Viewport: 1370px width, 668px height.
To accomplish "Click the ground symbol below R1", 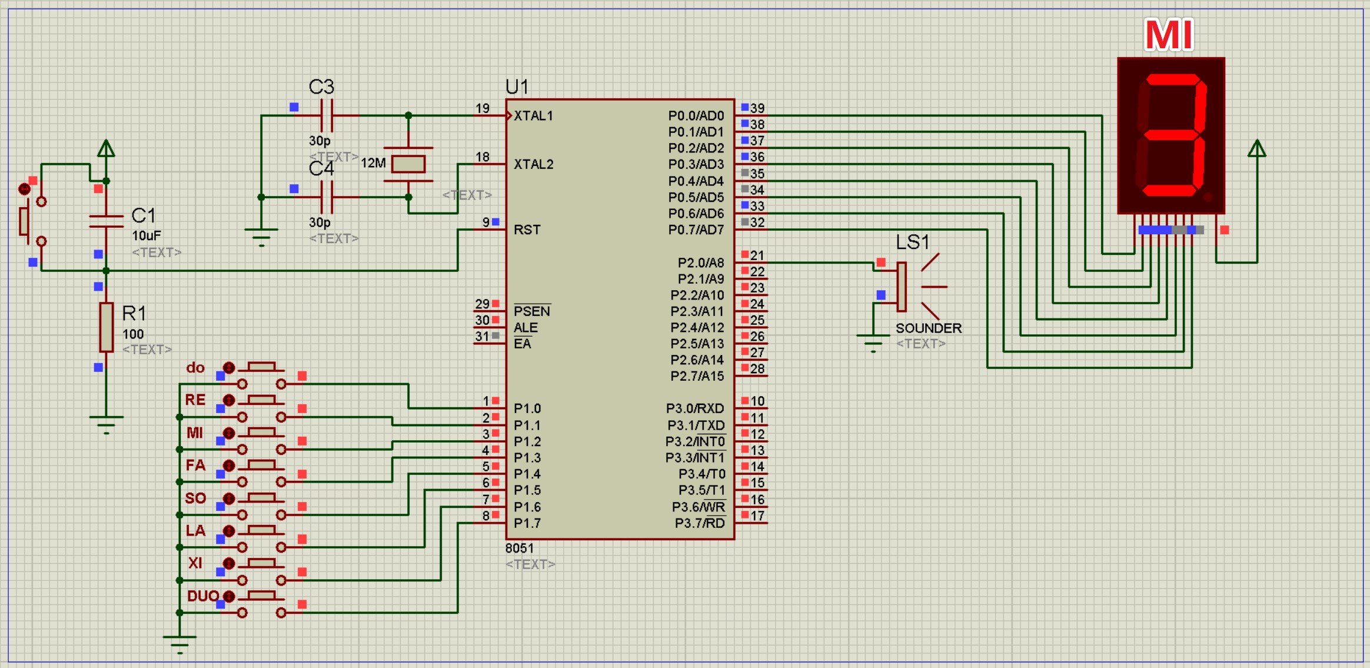I will click(x=106, y=422).
